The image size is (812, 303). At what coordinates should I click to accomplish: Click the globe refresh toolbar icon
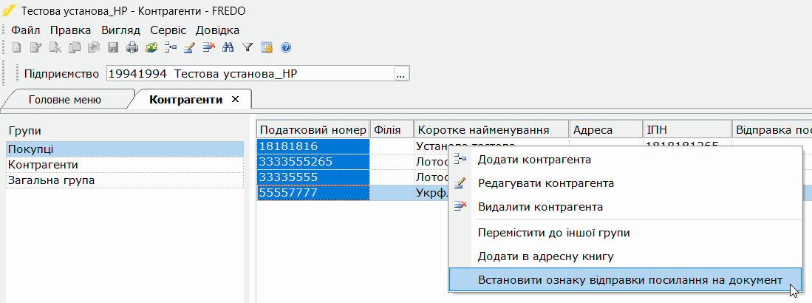151,47
